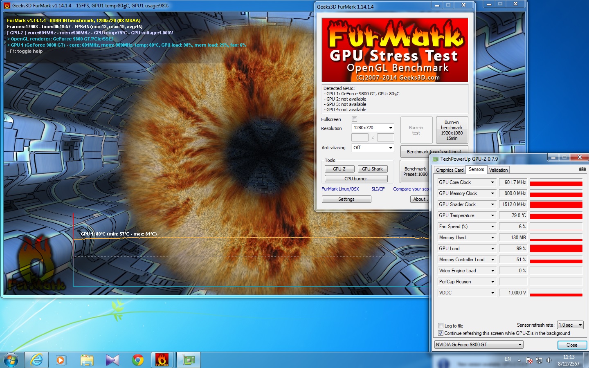
Task: Open the SLI/CF link
Action: pos(378,189)
